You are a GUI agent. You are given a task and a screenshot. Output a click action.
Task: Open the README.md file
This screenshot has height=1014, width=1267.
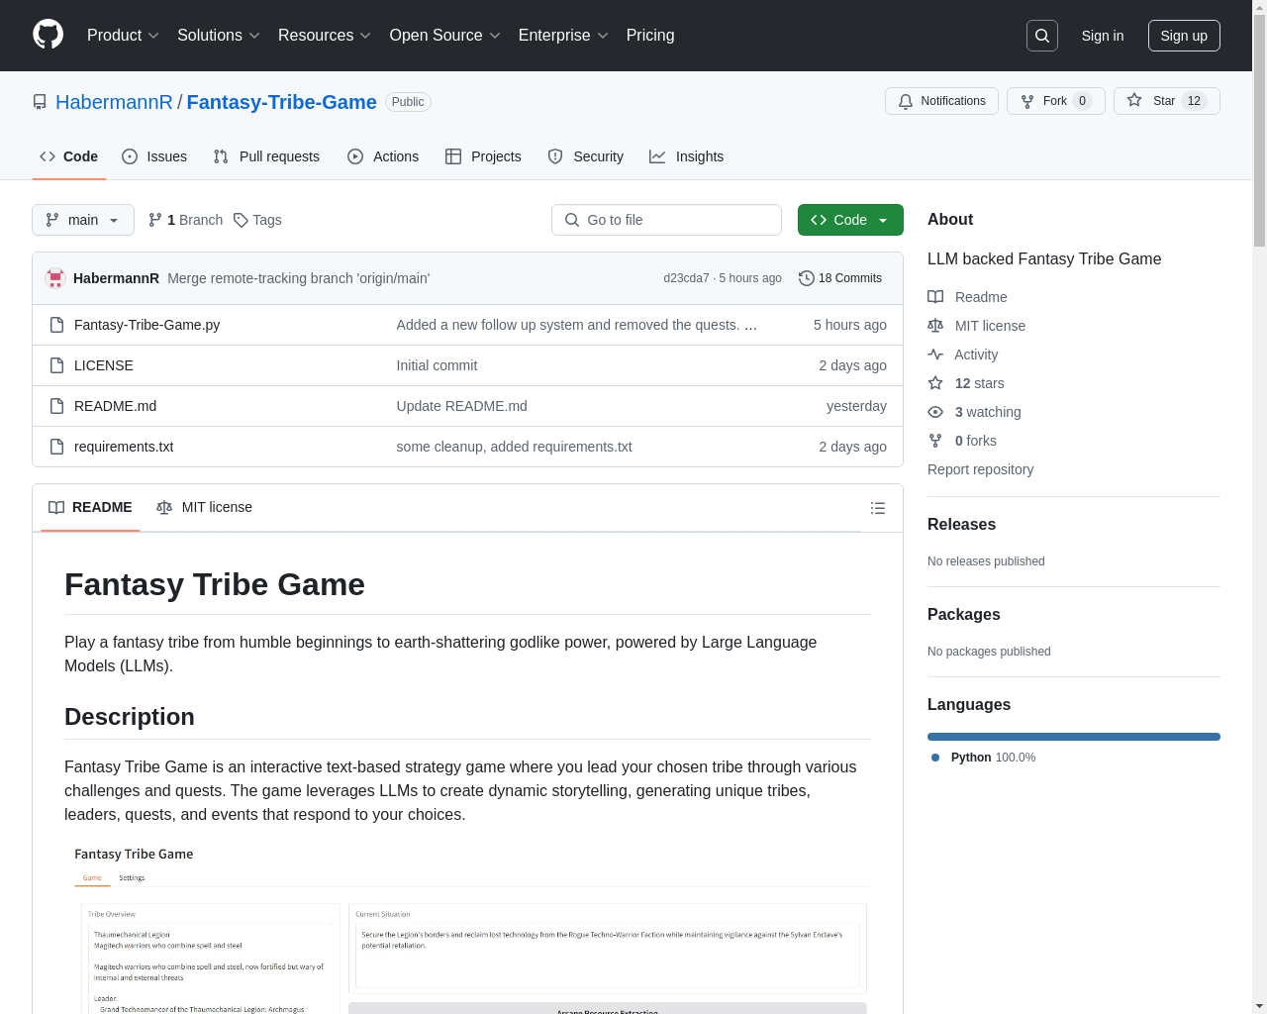(x=115, y=406)
